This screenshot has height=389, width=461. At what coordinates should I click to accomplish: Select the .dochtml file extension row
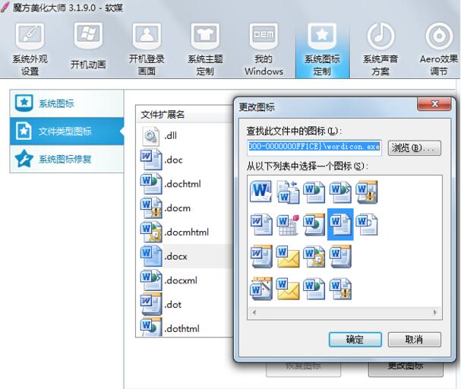pos(185,184)
